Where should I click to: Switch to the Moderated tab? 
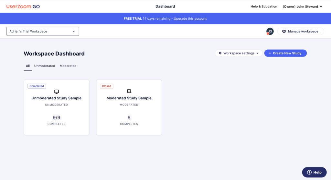68,66
